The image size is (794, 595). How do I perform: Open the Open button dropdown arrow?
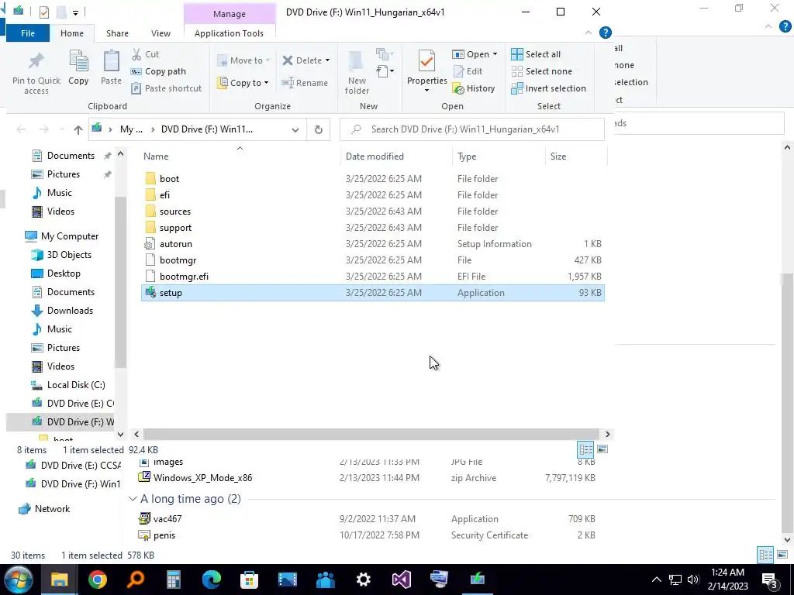(x=495, y=54)
